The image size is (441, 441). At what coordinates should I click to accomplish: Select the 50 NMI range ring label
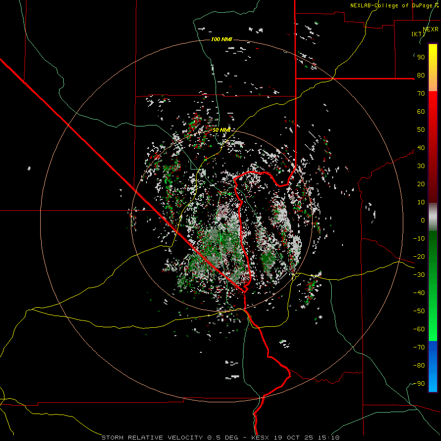(221, 130)
